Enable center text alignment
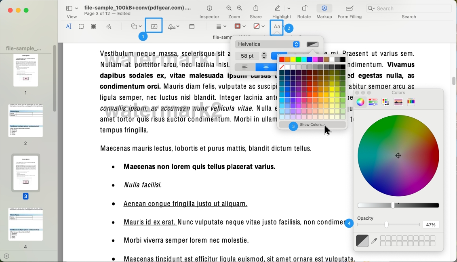This screenshot has width=457, height=262. coord(266,67)
